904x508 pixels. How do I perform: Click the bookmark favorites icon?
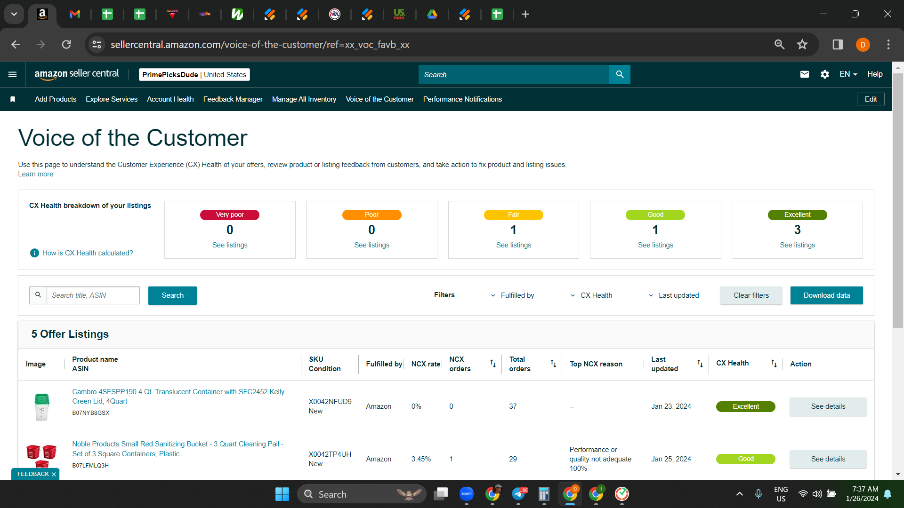pos(13,99)
